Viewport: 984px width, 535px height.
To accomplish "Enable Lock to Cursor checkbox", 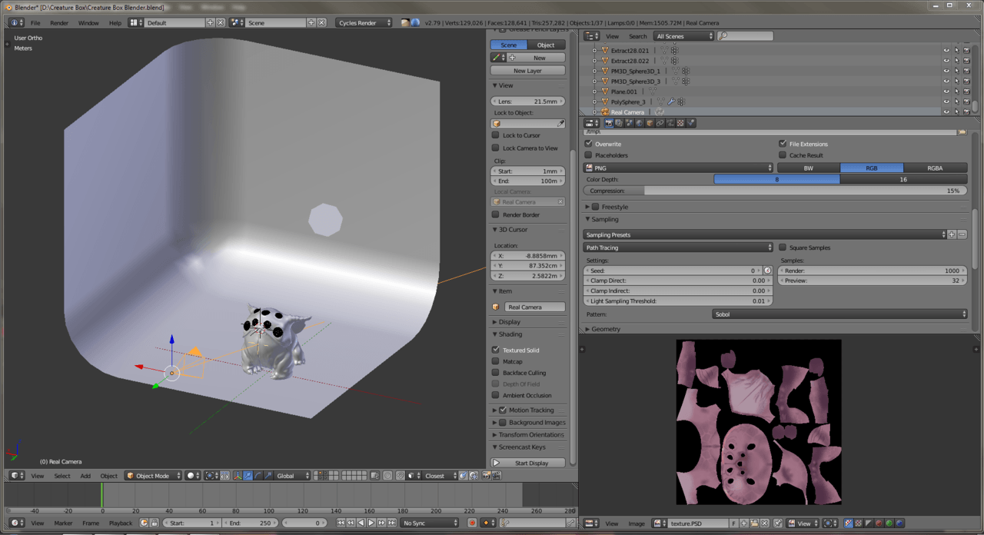I will coord(496,135).
